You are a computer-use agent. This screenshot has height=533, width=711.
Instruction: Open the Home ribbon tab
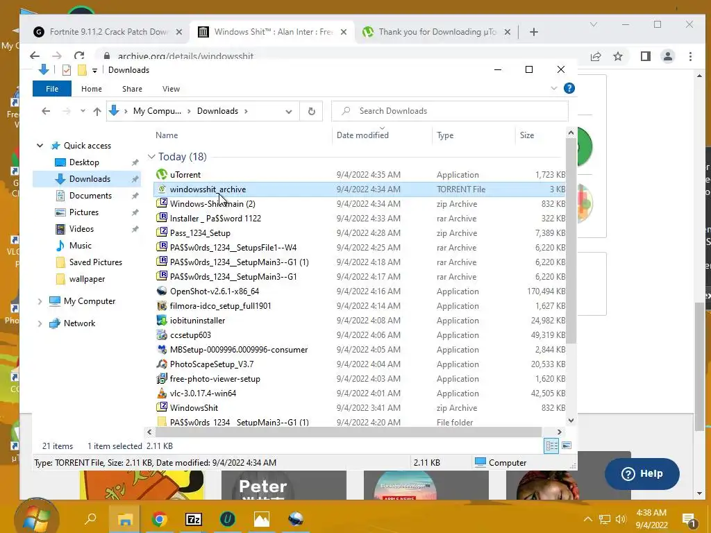92,89
